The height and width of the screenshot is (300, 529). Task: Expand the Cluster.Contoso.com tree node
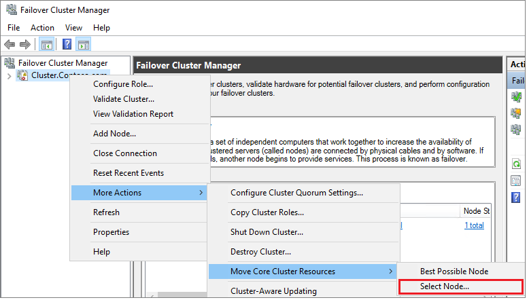click(x=8, y=75)
